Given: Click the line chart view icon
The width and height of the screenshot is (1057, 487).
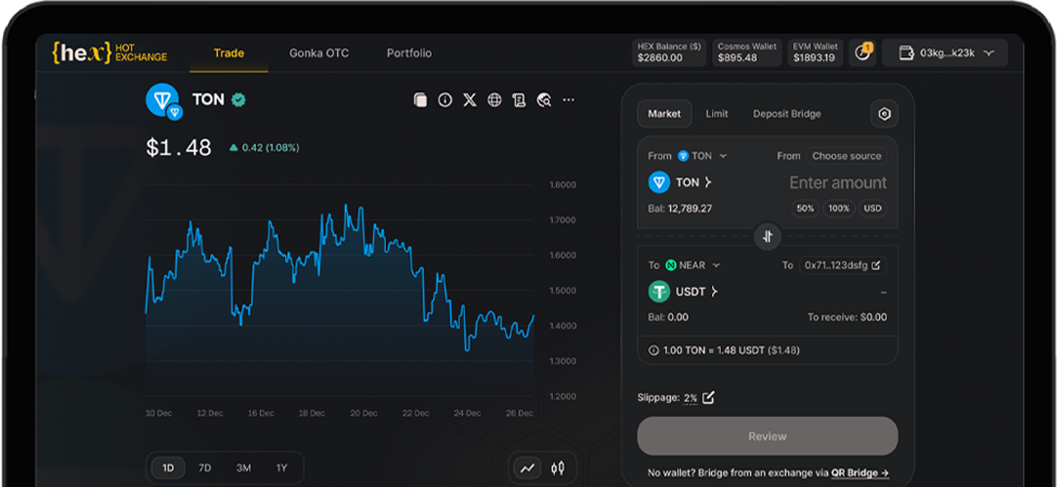Looking at the screenshot, I should [527, 468].
